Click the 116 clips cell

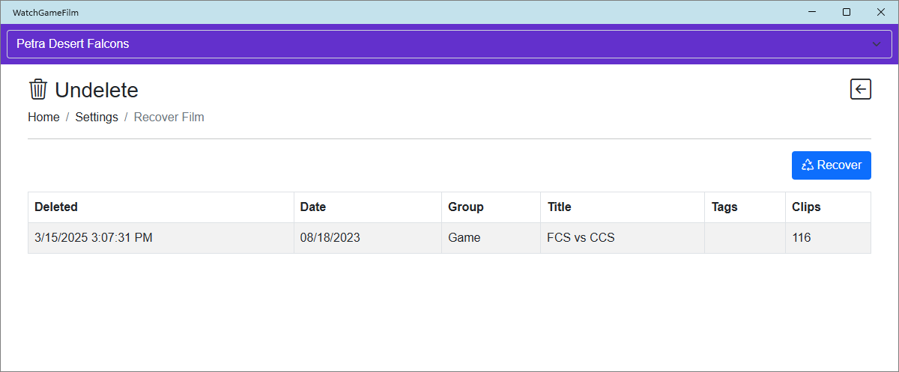(802, 238)
